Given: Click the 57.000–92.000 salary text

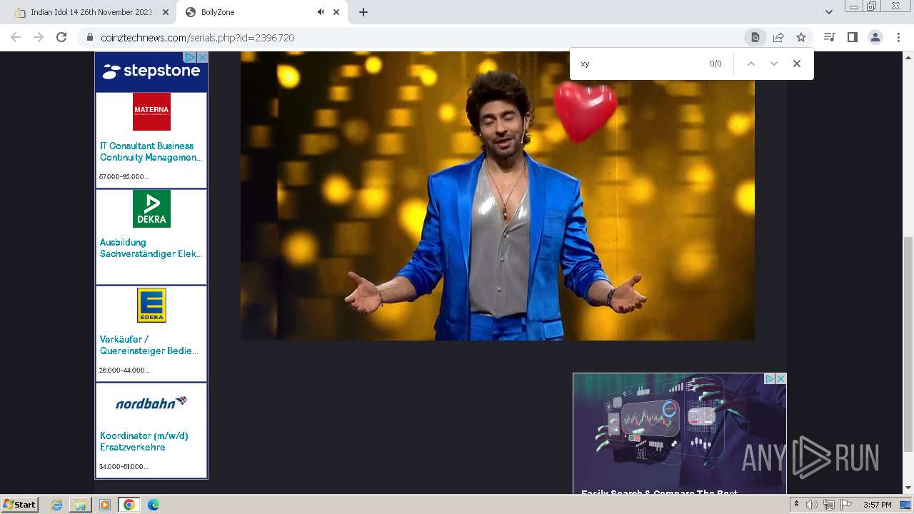Looking at the screenshot, I should [x=124, y=176].
